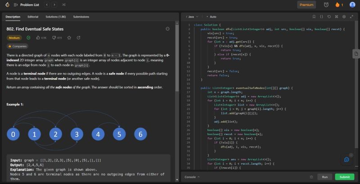This screenshot has width=360, height=184.
Task: Open editor shortcuts command icon
Action: [336, 17]
